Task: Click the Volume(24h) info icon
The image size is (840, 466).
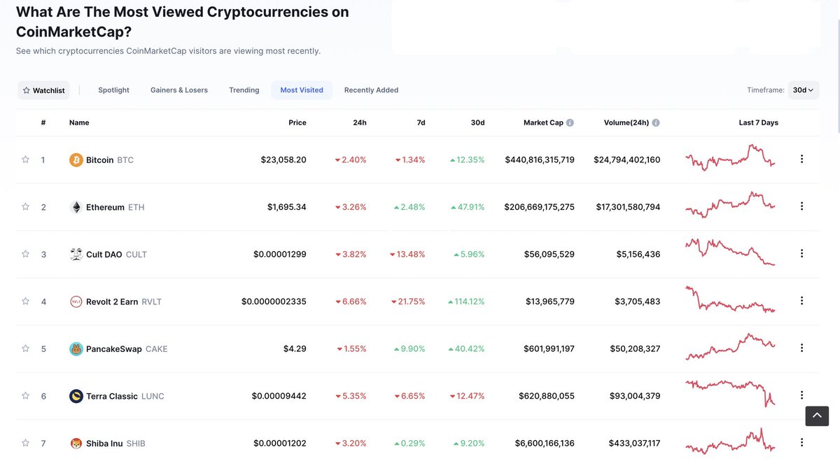Action: 656,122
